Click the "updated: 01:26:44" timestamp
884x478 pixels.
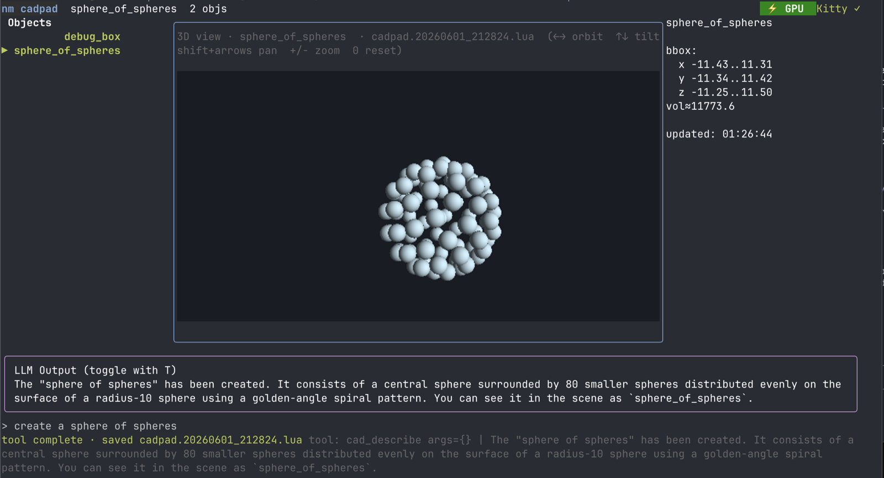click(719, 134)
